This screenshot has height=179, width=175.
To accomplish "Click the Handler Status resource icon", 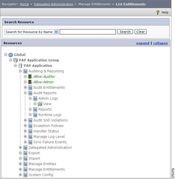I will point(30,131).
